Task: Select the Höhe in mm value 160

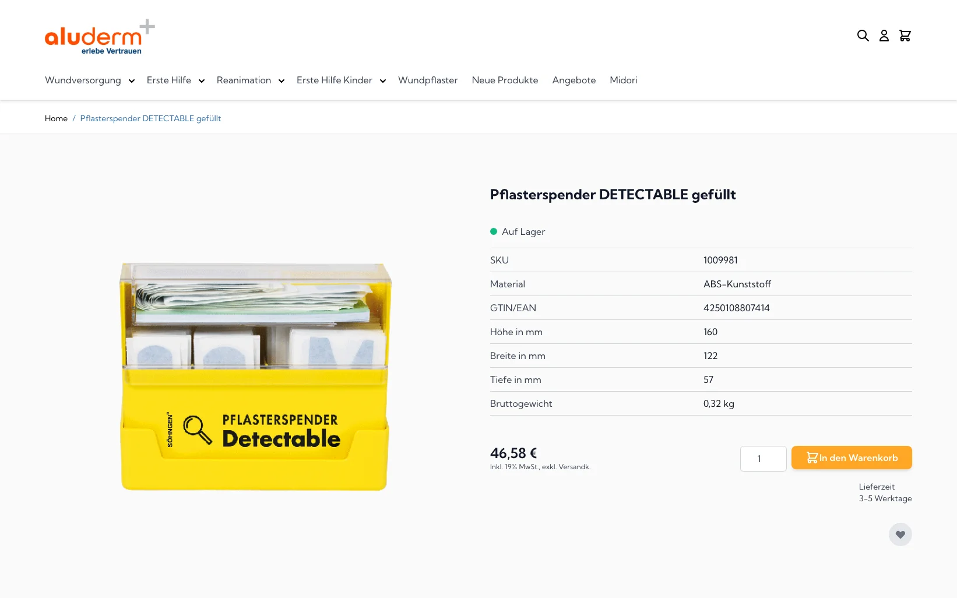Action: [710, 332]
